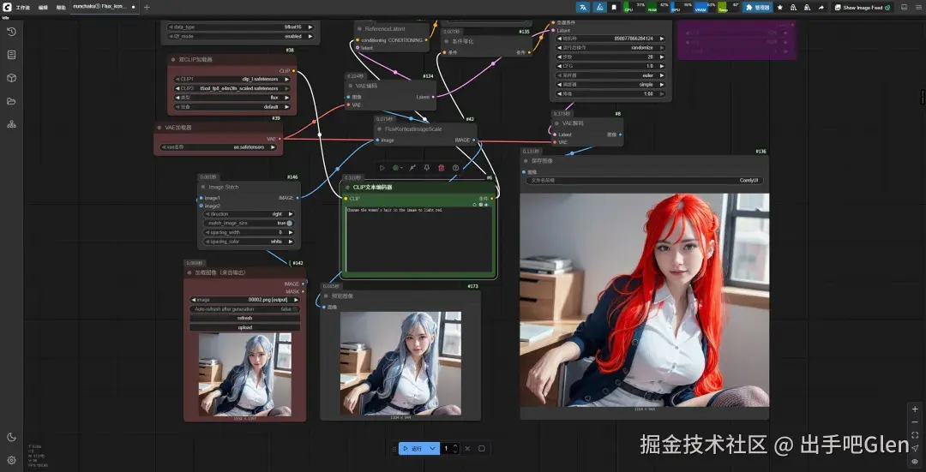The height and width of the screenshot is (472, 926).
Task: Open 编辑 menu
Action: point(43,7)
